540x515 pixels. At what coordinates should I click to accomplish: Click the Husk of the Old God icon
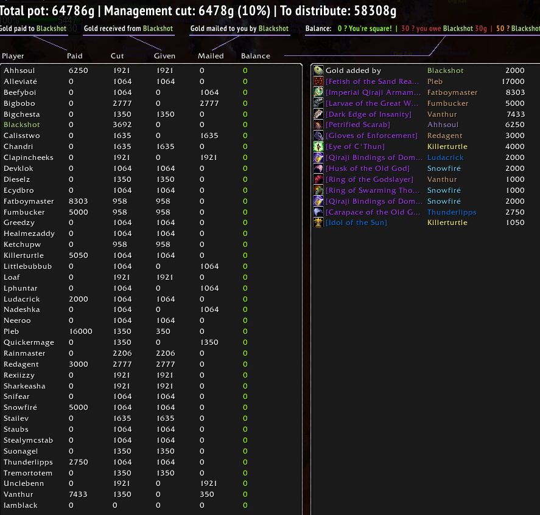[x=318, y=168]
